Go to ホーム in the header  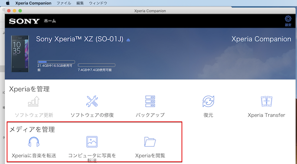pos(50,21)
